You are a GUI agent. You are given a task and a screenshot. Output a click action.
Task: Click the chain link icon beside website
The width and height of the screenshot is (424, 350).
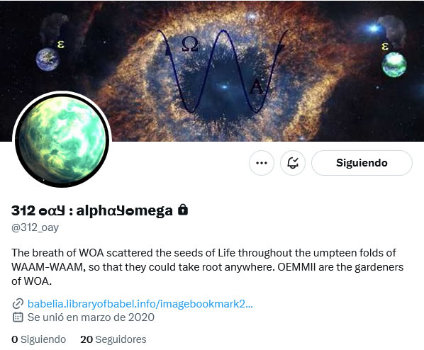coord(18,304)
